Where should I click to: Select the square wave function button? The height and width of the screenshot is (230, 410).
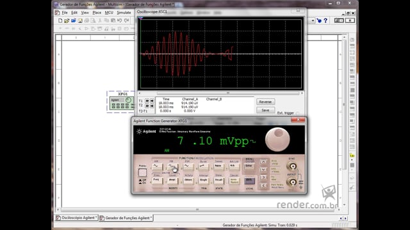point(172,166)
